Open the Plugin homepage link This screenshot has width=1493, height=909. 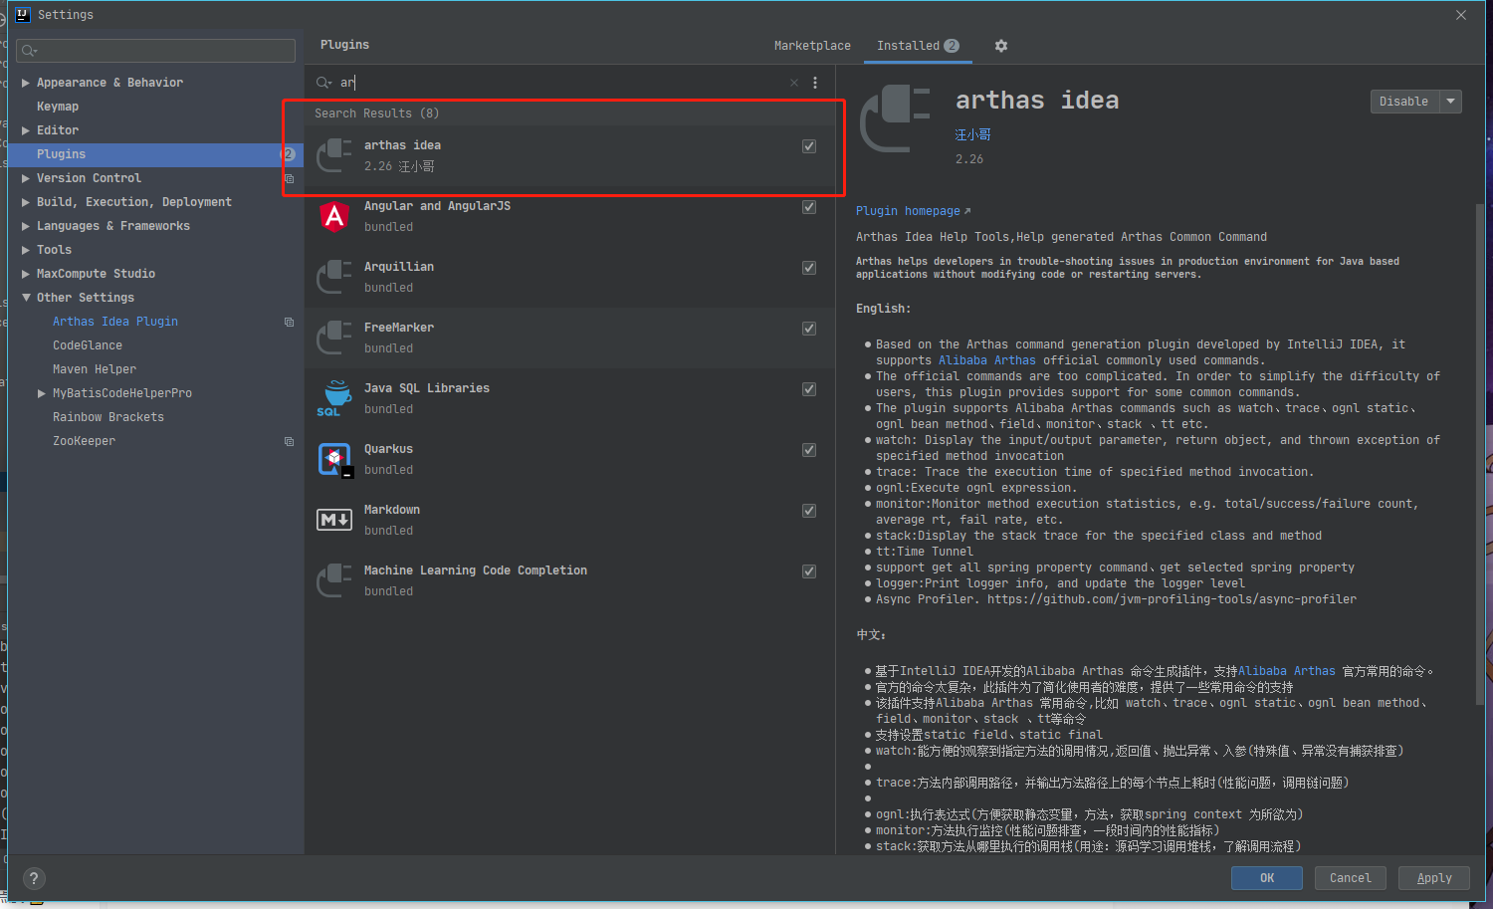click(x=913, y=211)
